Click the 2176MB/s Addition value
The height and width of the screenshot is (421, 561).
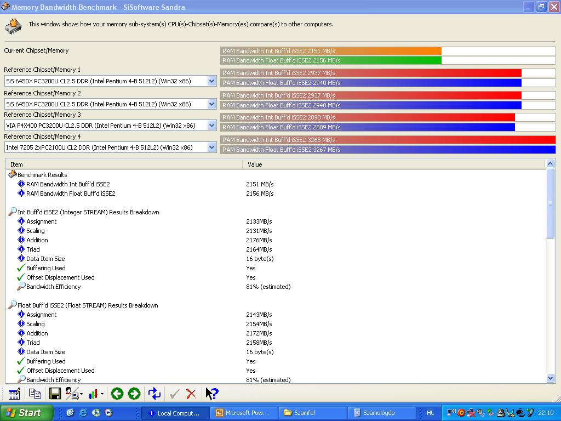pyautogui.click(x=259, y=240)
